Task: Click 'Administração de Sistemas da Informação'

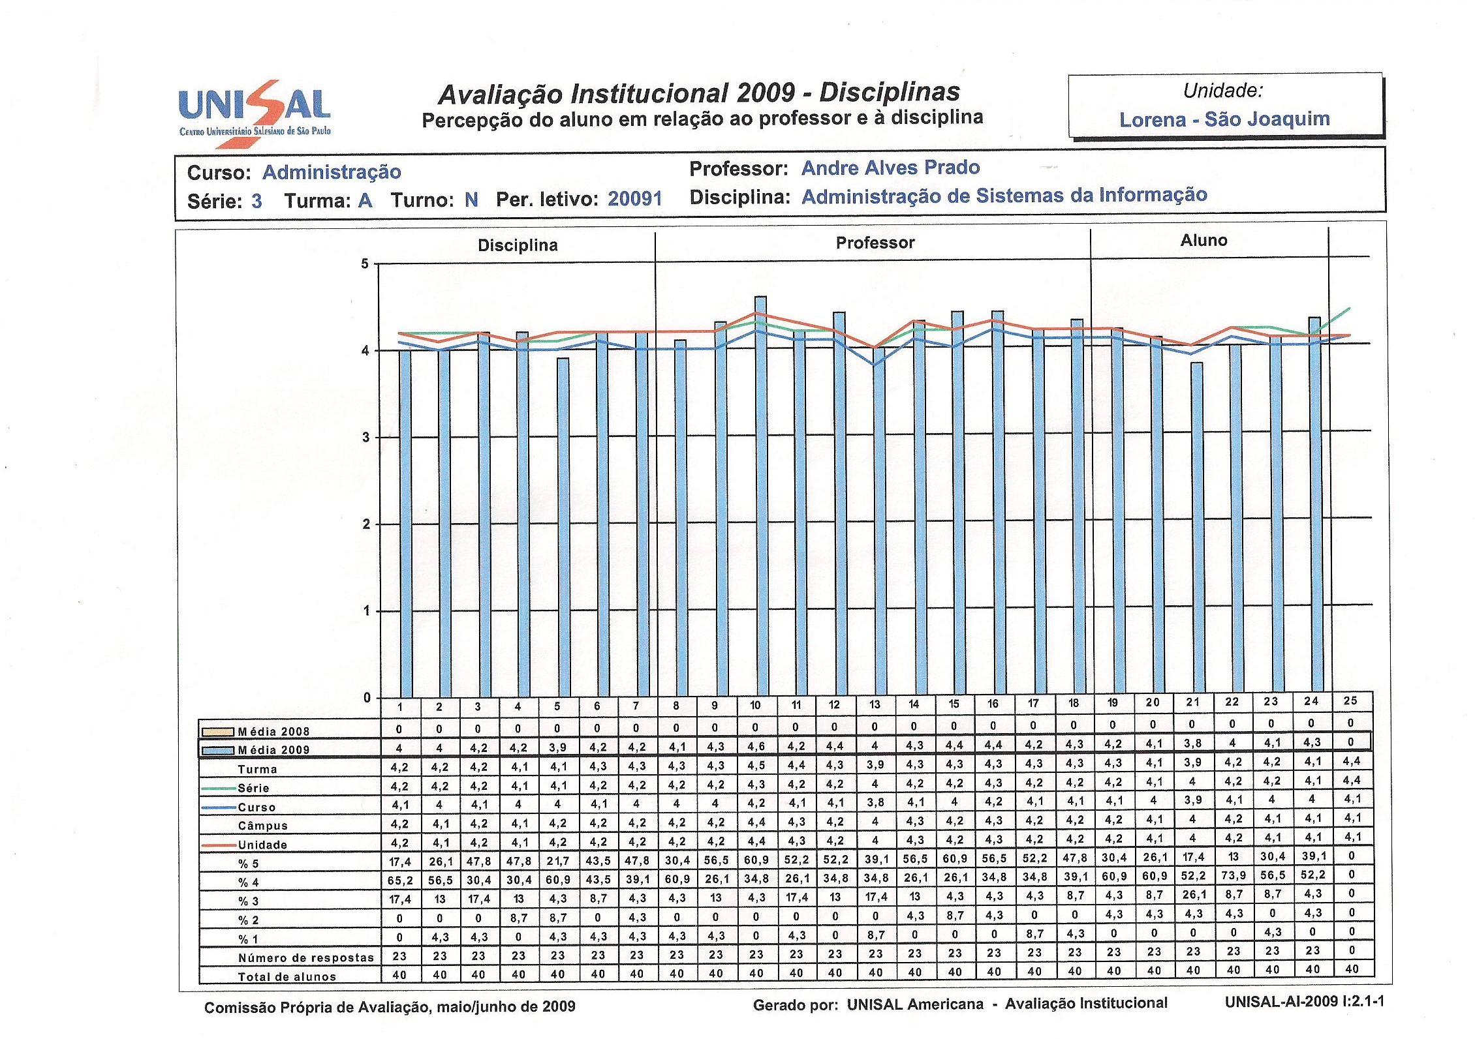Action: pos(1004,195)
